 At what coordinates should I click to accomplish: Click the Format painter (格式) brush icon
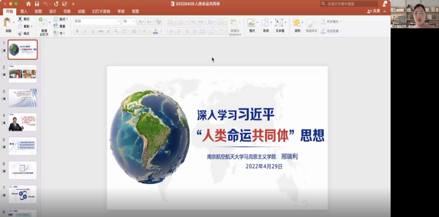(x=20, y=33)
